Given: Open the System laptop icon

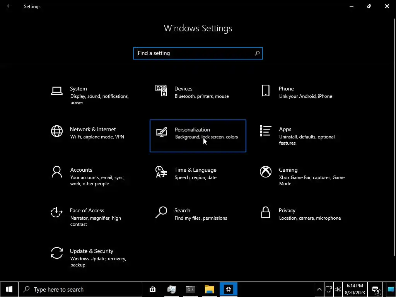Looking at the screenshot, I should tap(57, 91).
